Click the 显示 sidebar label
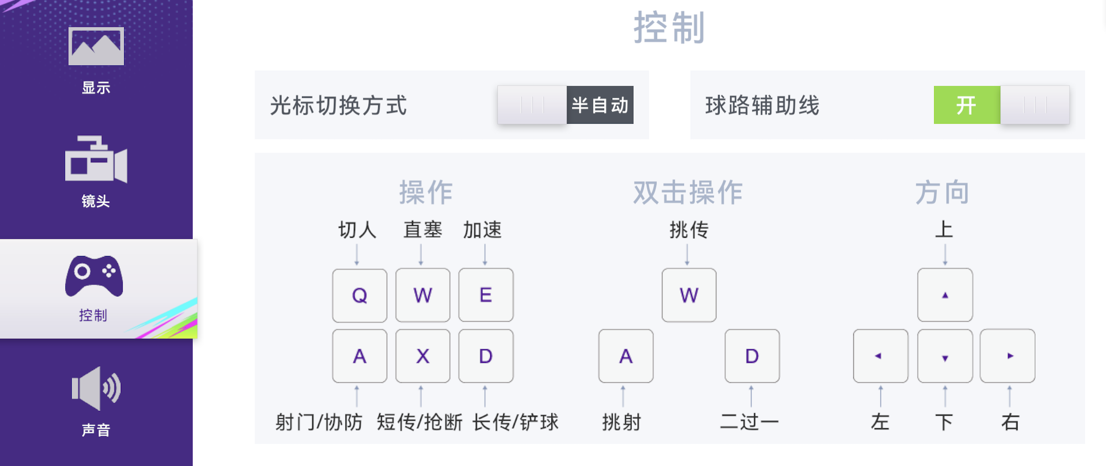1106x466 pixels. (x=96, y=87)
